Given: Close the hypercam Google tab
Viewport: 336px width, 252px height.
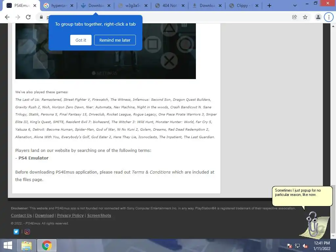Looking at the screenshot, I should tap(72, 6).
